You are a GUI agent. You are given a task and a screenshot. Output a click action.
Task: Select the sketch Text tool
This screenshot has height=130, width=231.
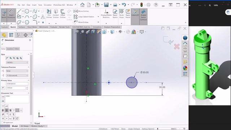pos(43,17)
